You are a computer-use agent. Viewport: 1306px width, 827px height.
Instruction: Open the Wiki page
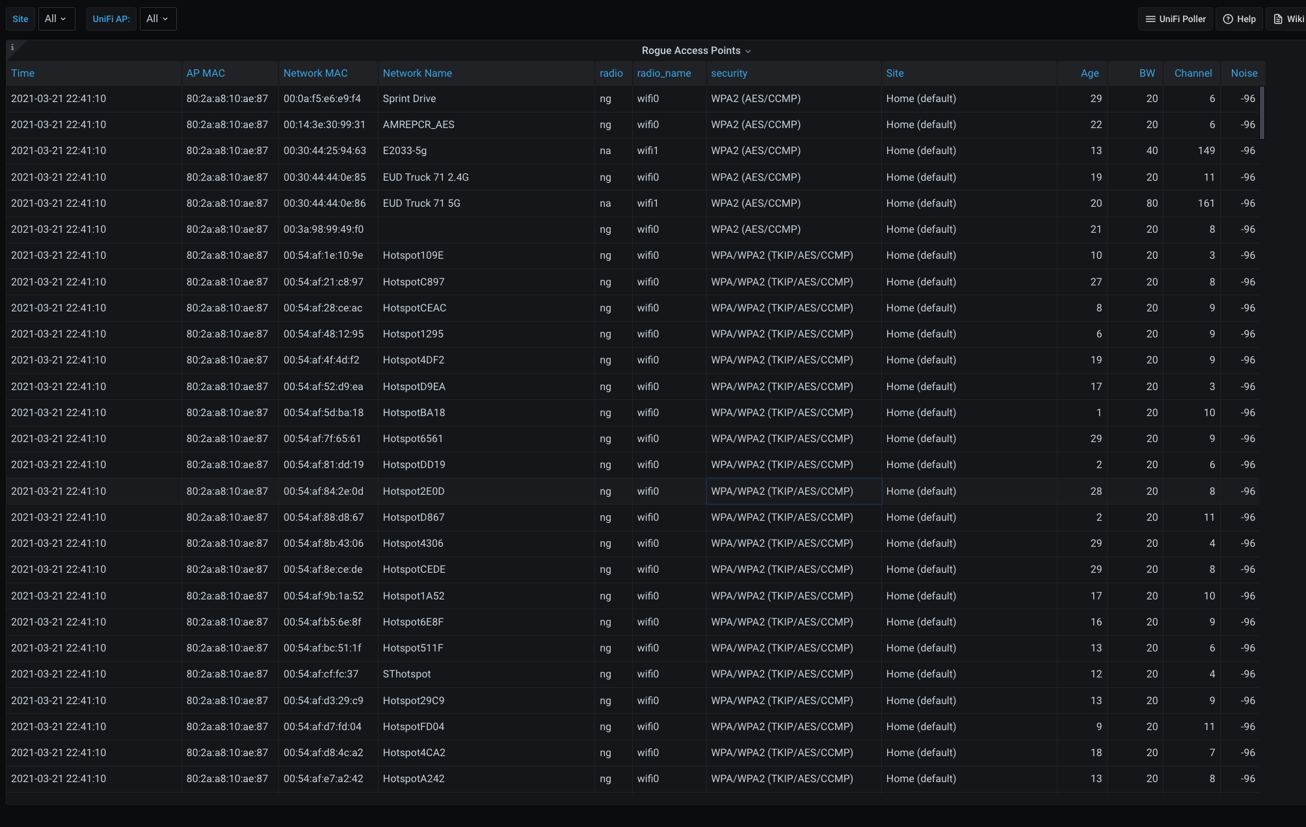click(x=1286, y=18)
